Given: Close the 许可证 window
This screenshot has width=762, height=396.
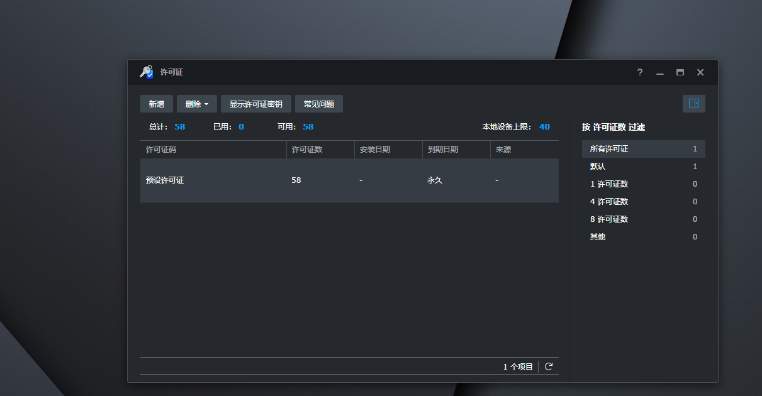Looking at the screenshot, I should click(700, 72).
